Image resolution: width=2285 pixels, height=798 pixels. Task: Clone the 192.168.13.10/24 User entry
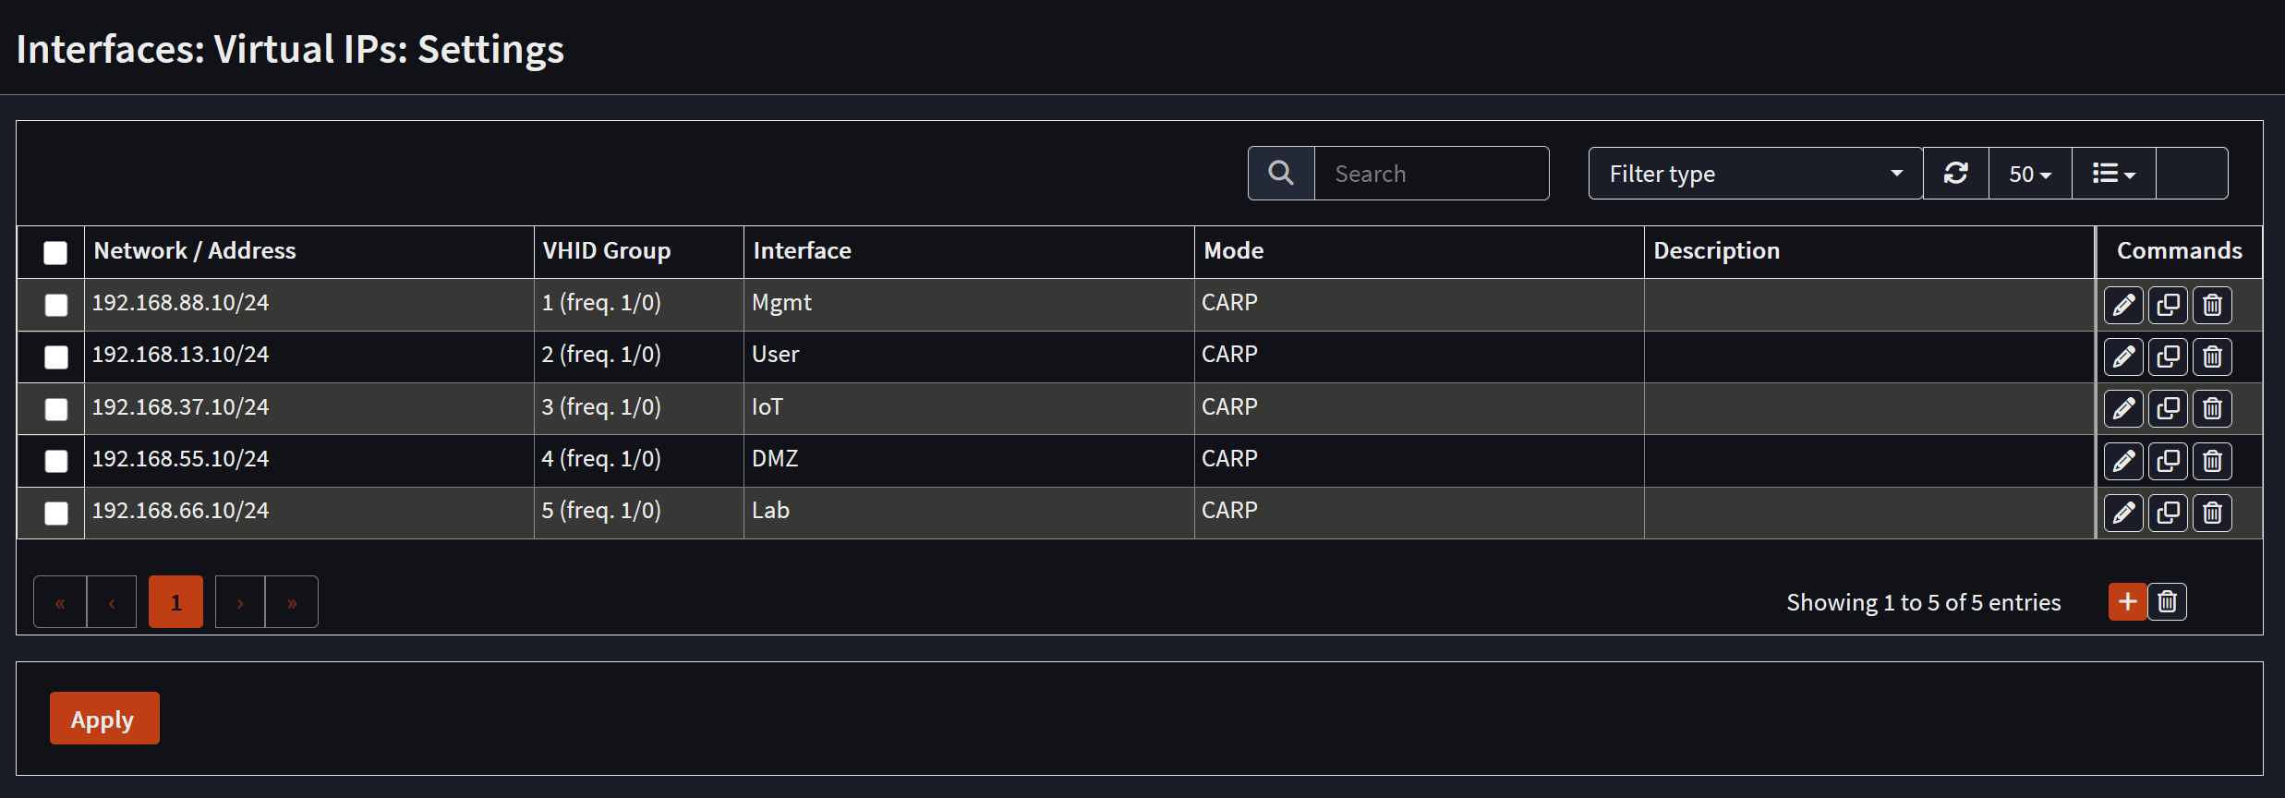(x=2168, y=357)
